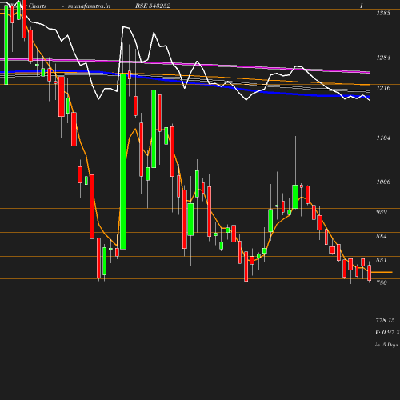This screenshot has width=400, height=400.
Task: Click the tallest green candlestick
Action: coord(123,162)
